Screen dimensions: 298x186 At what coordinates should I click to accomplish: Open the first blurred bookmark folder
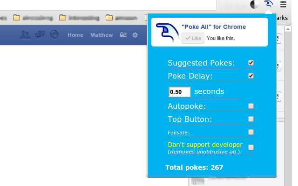(x=33, y=18)
